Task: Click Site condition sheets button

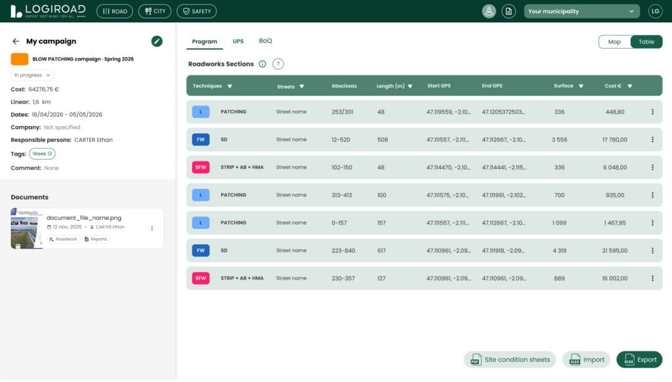Action: pos(509,360)
